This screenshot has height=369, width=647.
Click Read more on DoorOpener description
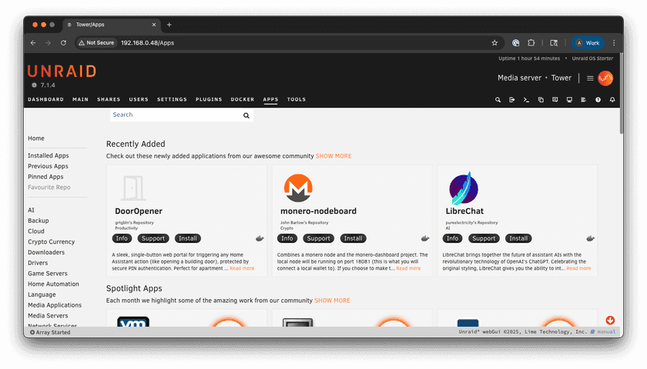[242, 268]
